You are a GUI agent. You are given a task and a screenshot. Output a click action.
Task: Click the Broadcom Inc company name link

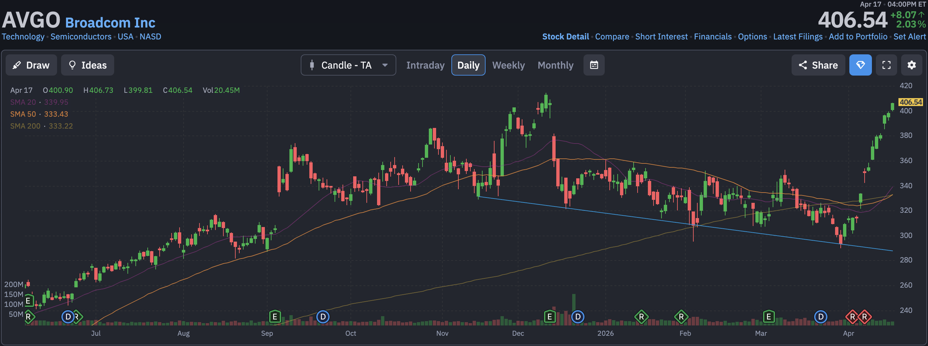pyautogui.click(x=110, y=23)
